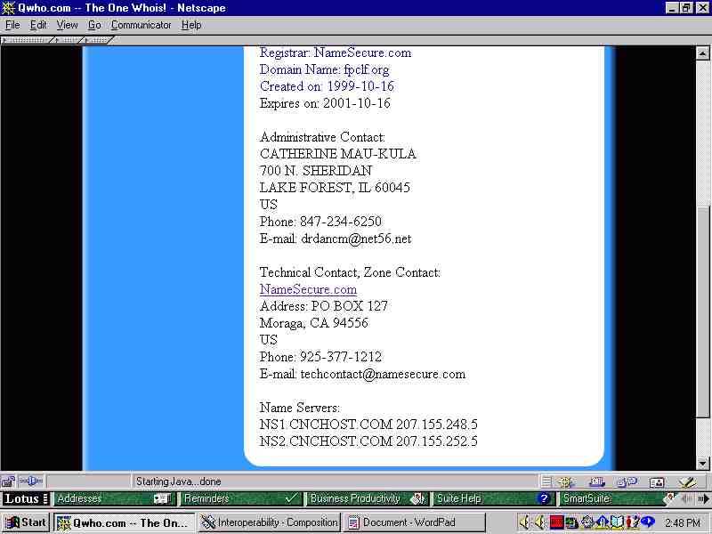Click 'Phone: 925-377-1212' line
Screen dimensions: 712x534
coord(320,357)
